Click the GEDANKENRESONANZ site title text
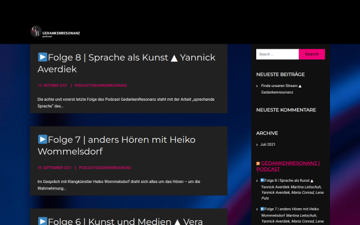Image resolution: width=360 pixels, height=225 pixels. 61,33
